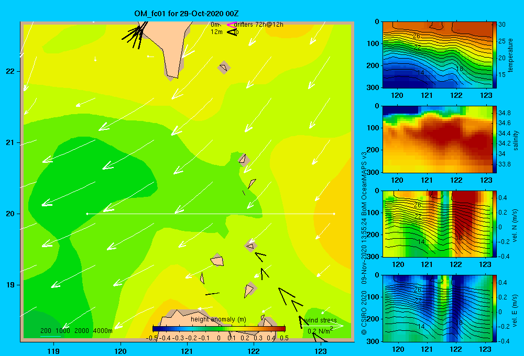Open the temperature section plot
The width and height of the screenshot is (524, 356).
pos(437,55)
